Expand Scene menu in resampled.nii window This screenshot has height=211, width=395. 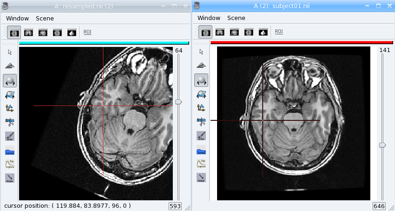tap(45, 18)
